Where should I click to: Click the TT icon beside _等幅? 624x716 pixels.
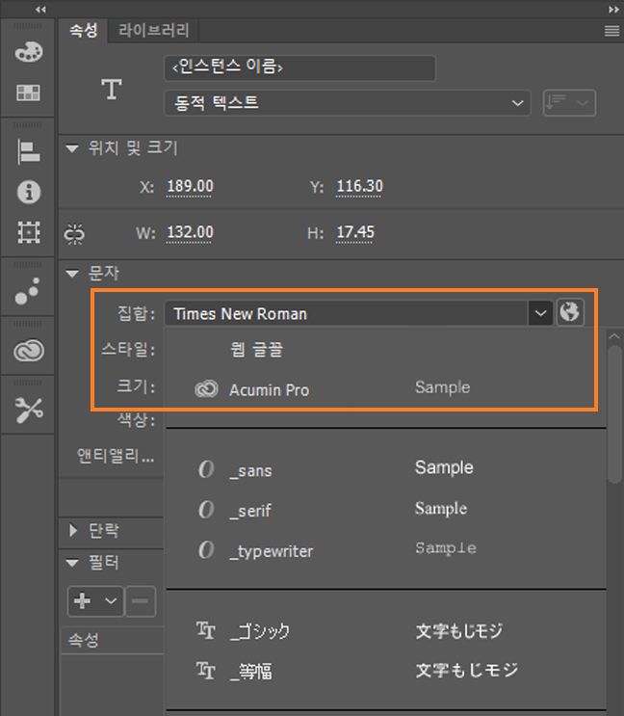coord(206,671)
